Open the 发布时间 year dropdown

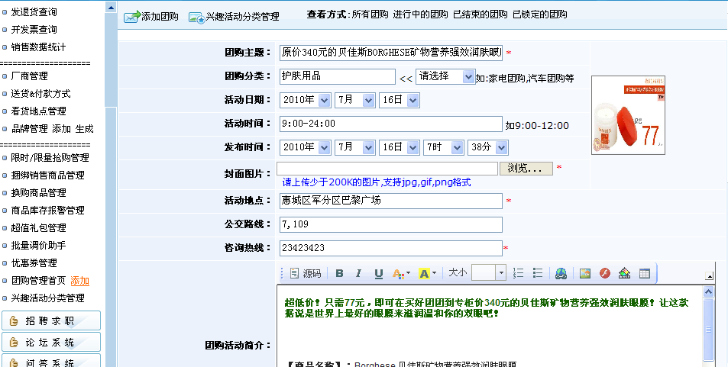coord(305,147)
